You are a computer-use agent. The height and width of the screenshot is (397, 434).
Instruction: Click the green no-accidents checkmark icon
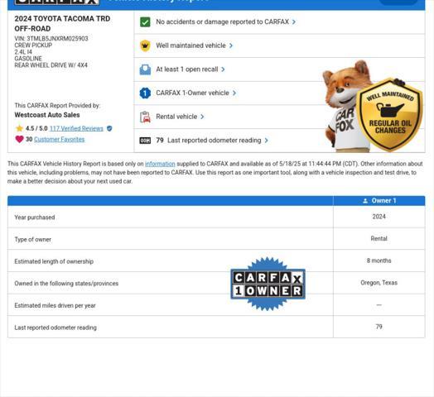pos(145,22)
